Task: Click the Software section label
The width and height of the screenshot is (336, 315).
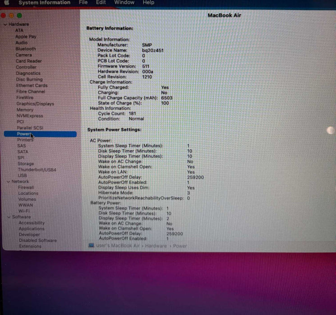Action: coord(21,217)
